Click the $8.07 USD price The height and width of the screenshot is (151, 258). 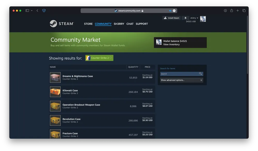147,106
